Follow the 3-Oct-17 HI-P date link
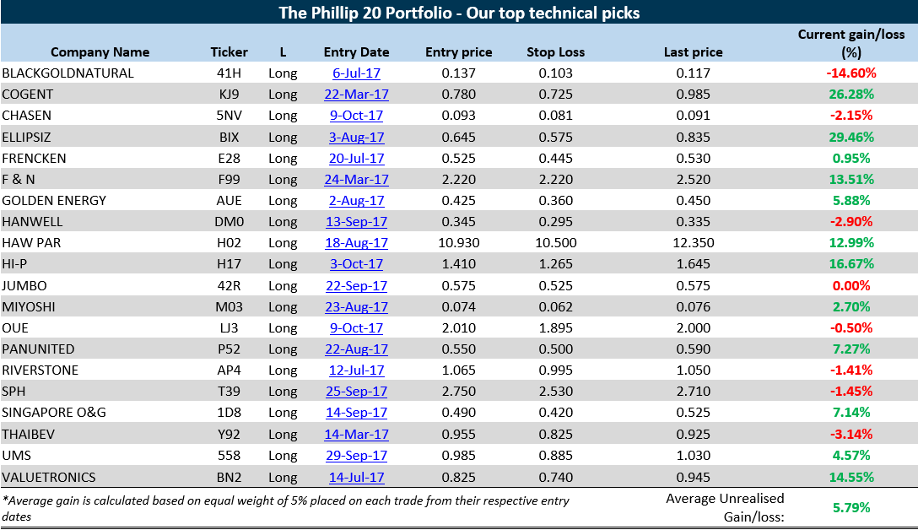The width and height of the screenshot is (918, 530). [356, 263]
